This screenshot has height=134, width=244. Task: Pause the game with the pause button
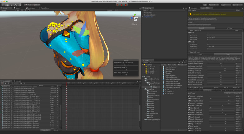[x=122, y=5]
